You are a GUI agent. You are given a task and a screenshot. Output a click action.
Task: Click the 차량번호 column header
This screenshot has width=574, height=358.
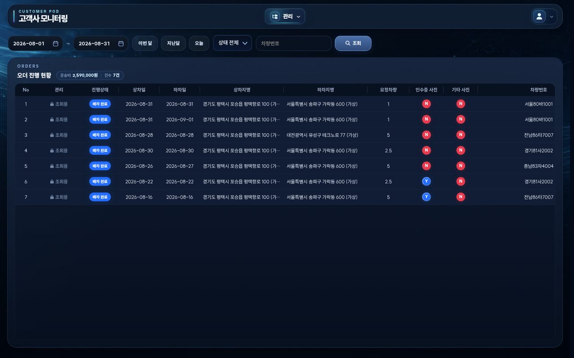(x=539, y=90)
